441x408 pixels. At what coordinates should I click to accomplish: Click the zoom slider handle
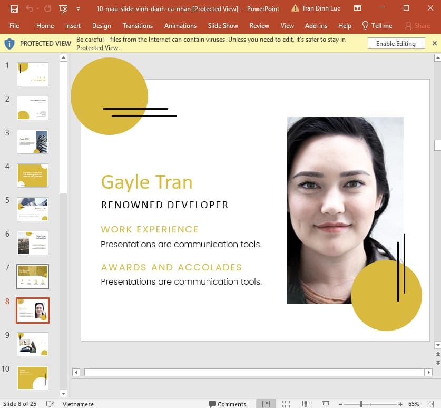point(361,404)
